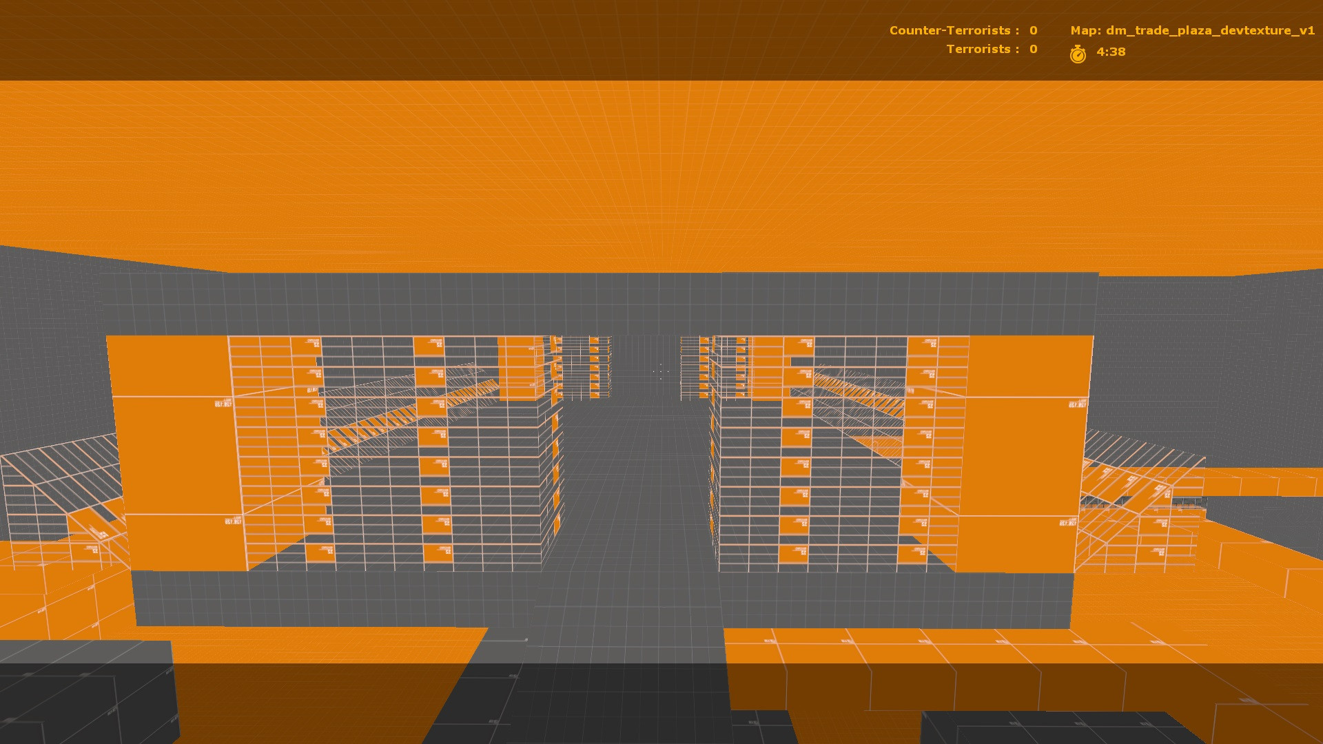Click the dotted crosshair at screen center
1323x744 pixels.
pos(661,372)
